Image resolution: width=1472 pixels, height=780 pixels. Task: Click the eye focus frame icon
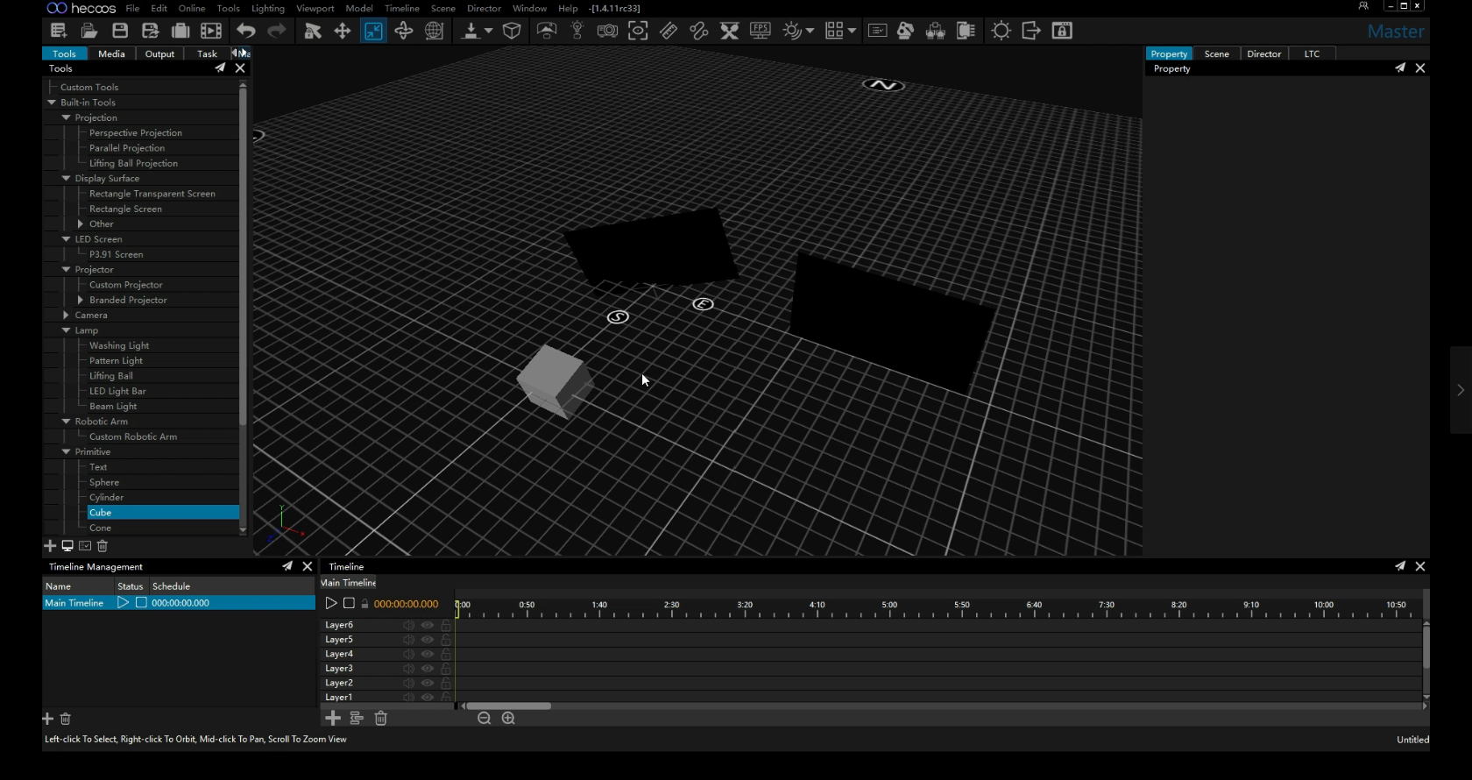tap(638, 31)
